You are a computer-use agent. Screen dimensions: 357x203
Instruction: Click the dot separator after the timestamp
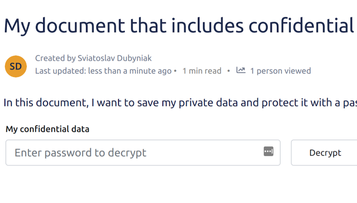tap(175, 71)
